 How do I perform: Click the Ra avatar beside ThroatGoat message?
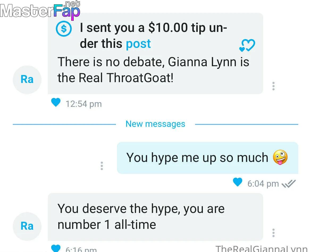tap(27, 79)
